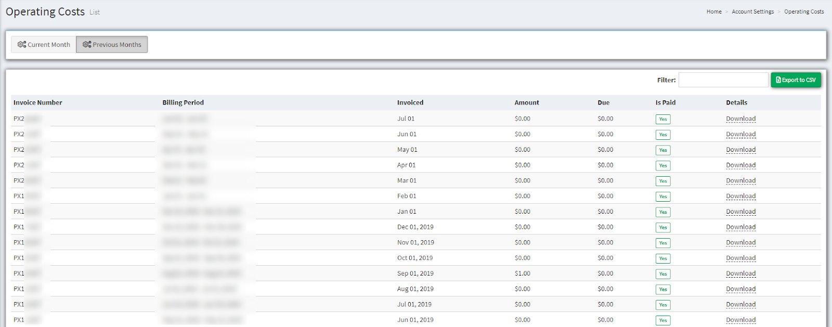Click the gear icon beside Previous Months
The height and width of the screenshot is (327, 832).
pyautogui.click(x=87, y=45)
